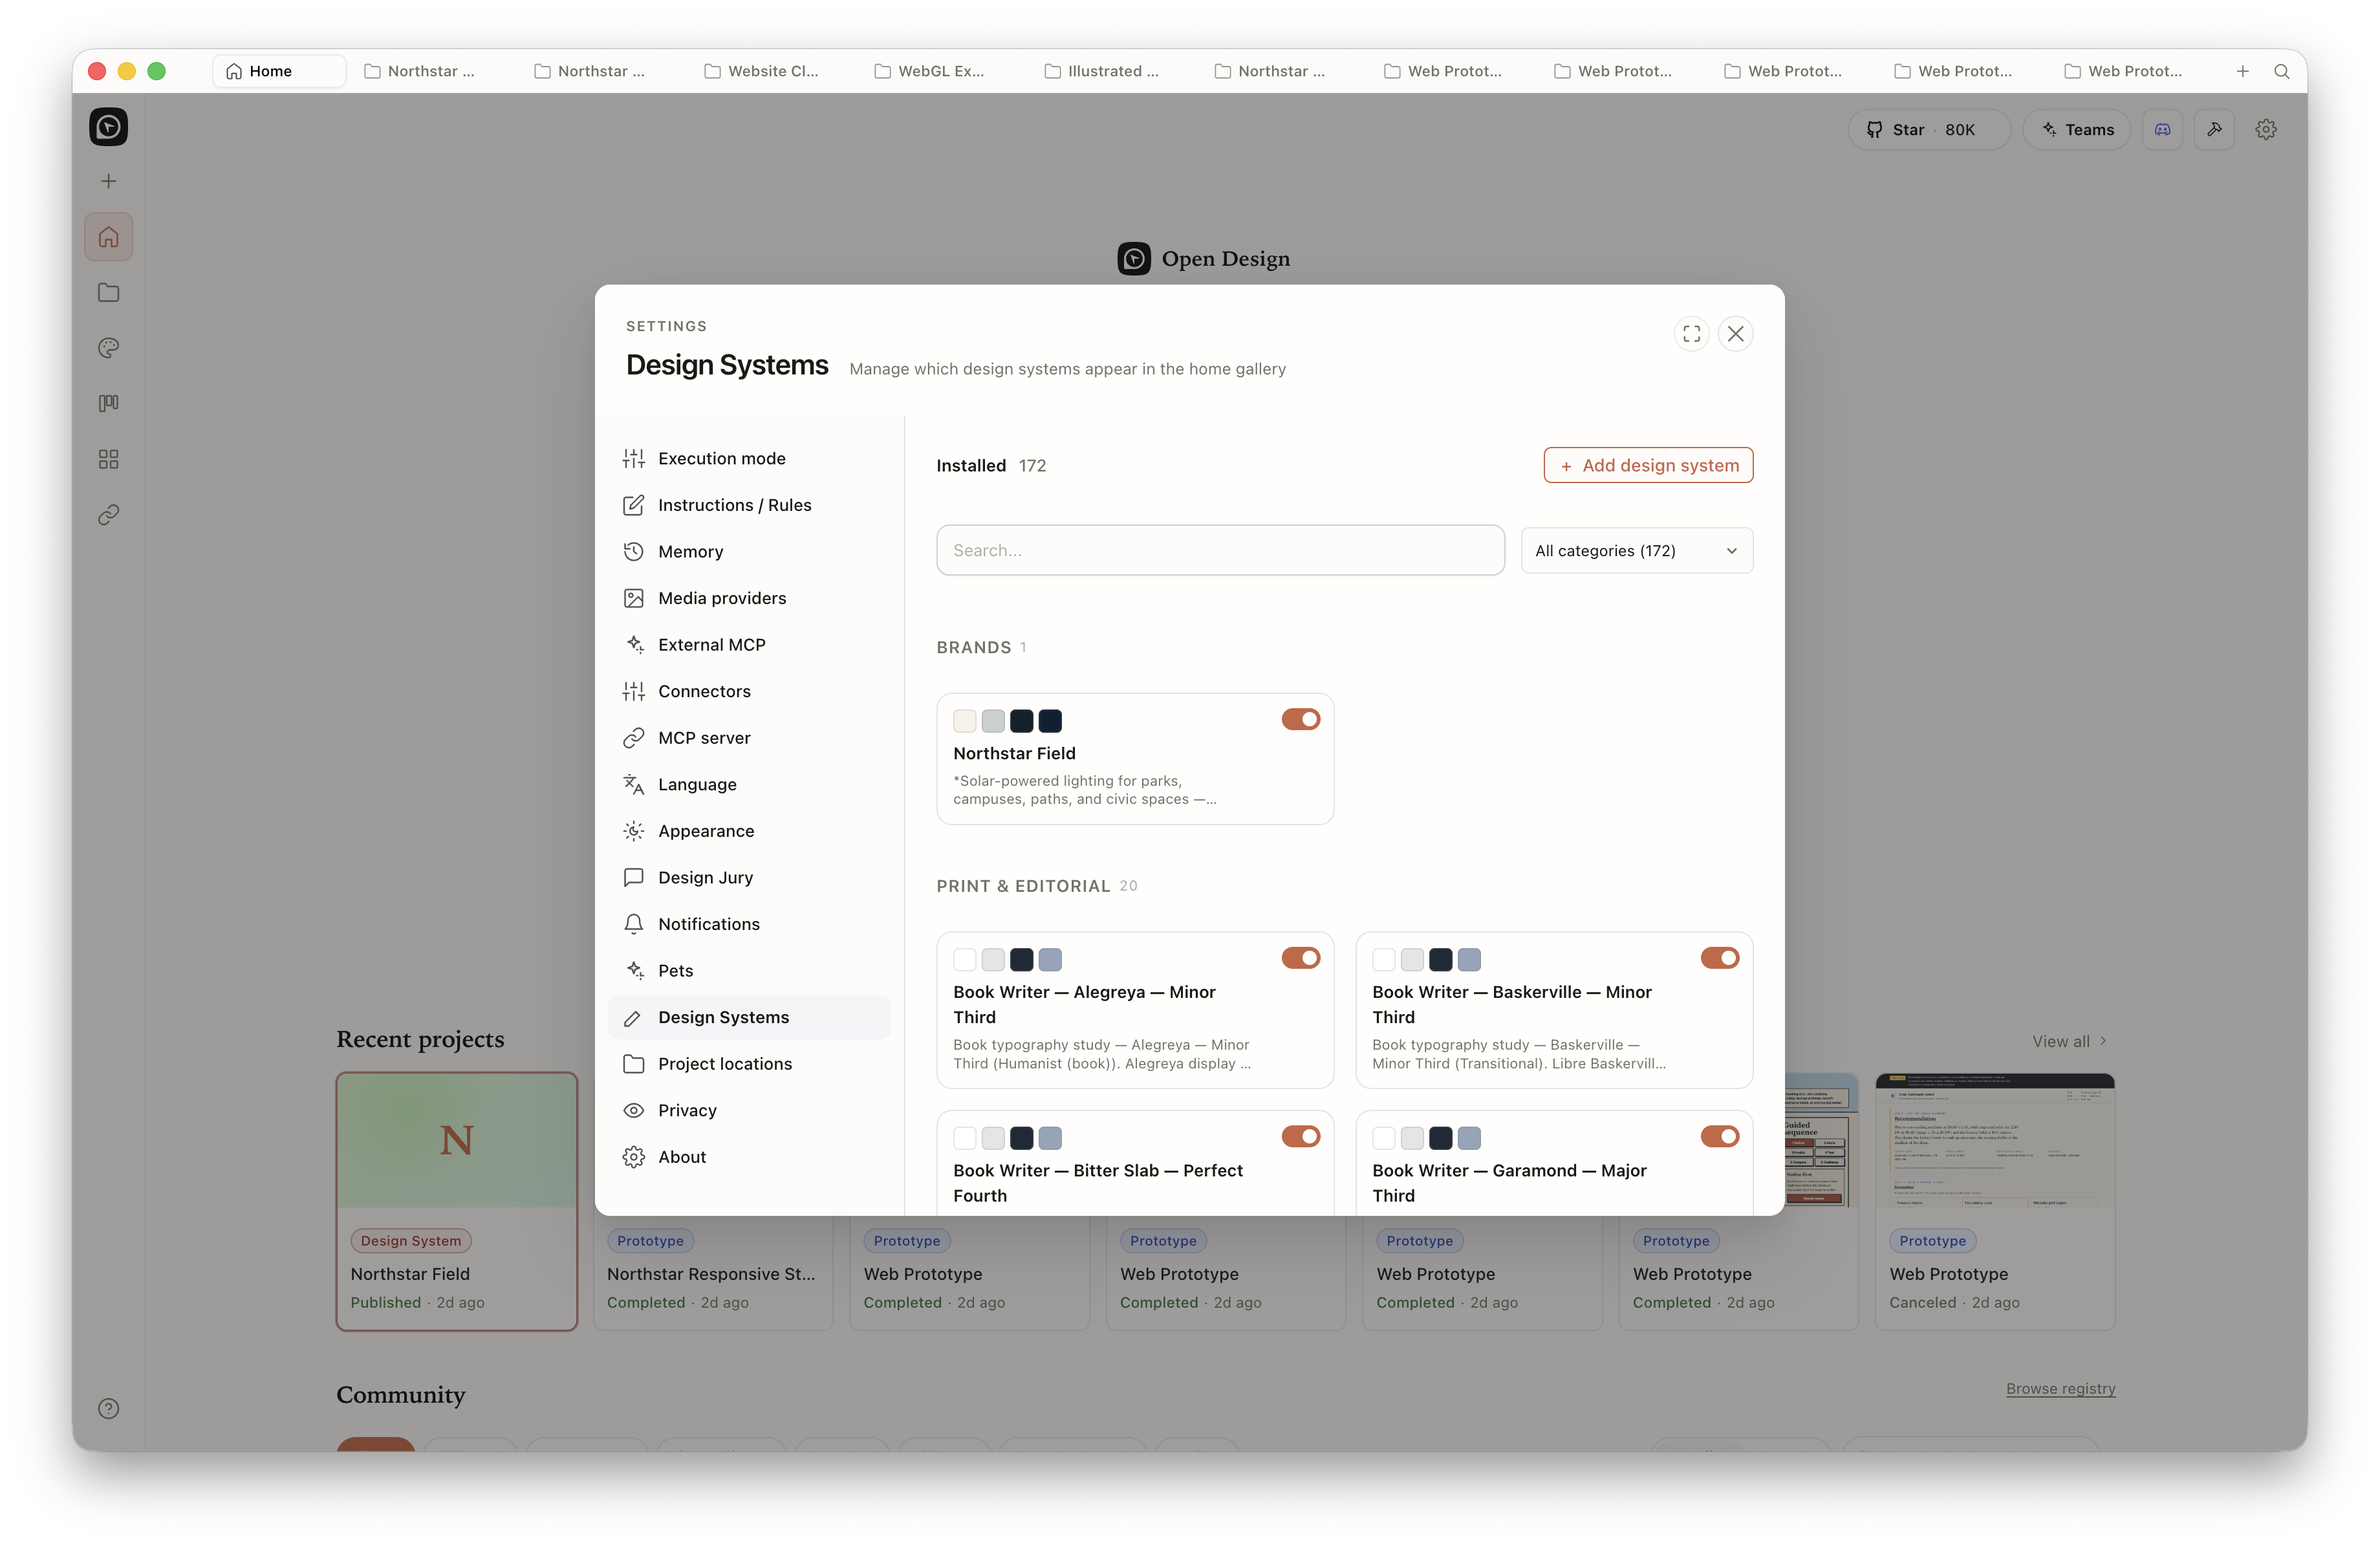Open the settings gear in the top bar

(2266, 129)
